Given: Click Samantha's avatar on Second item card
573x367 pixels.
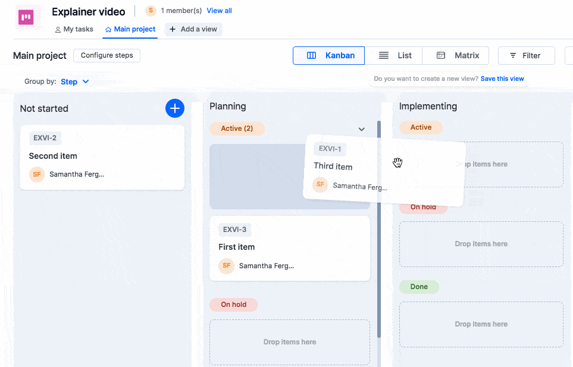Looking at the screenshot, I should (x=37, y=174).
